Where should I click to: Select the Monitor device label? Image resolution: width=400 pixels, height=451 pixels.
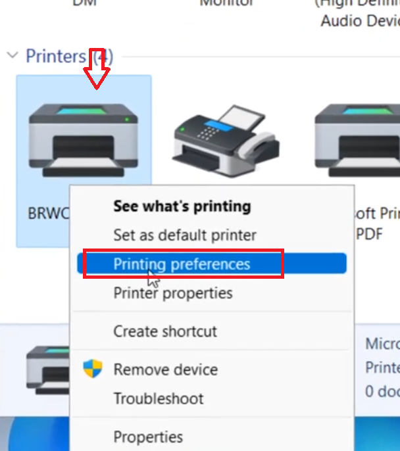click(x=226, y=3)
